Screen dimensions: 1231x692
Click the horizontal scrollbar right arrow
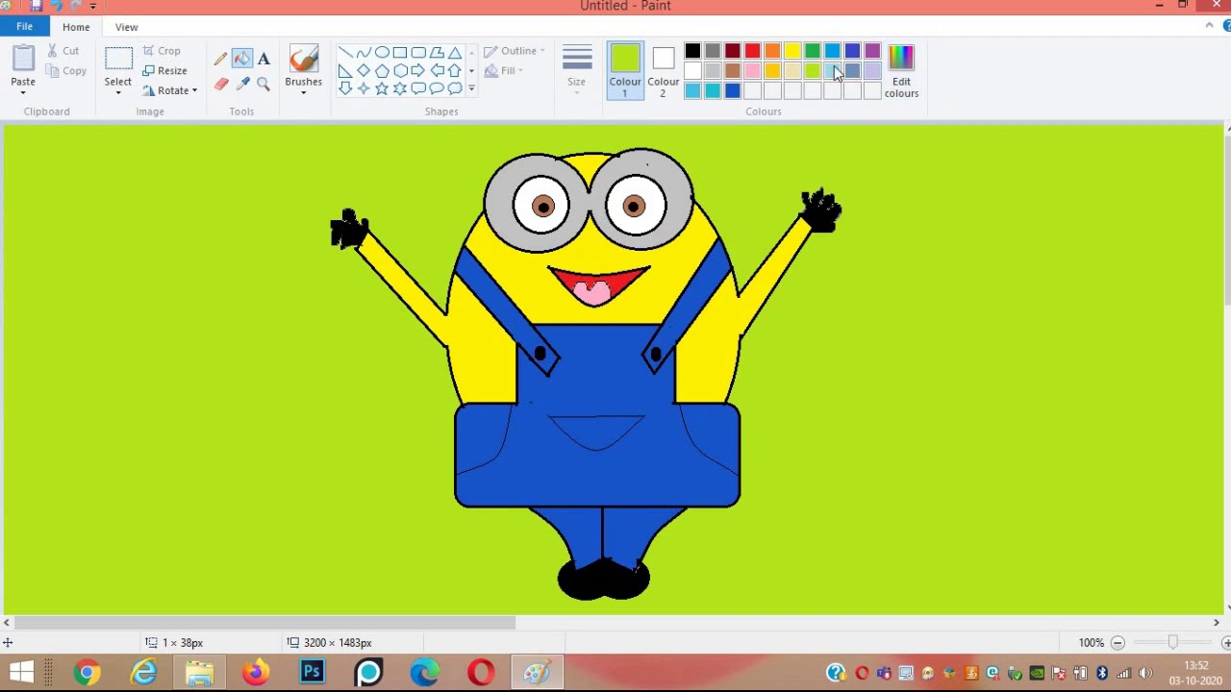(x=1216, y=623)
